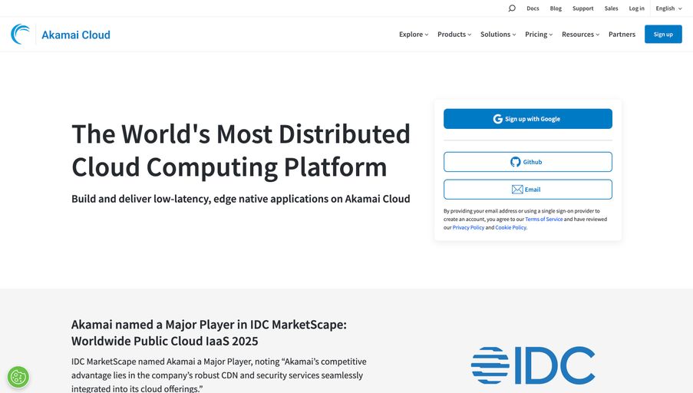693x393 pixels.
Task: Open the Pricing dropdown menu
Action: (x=539, y=35)
